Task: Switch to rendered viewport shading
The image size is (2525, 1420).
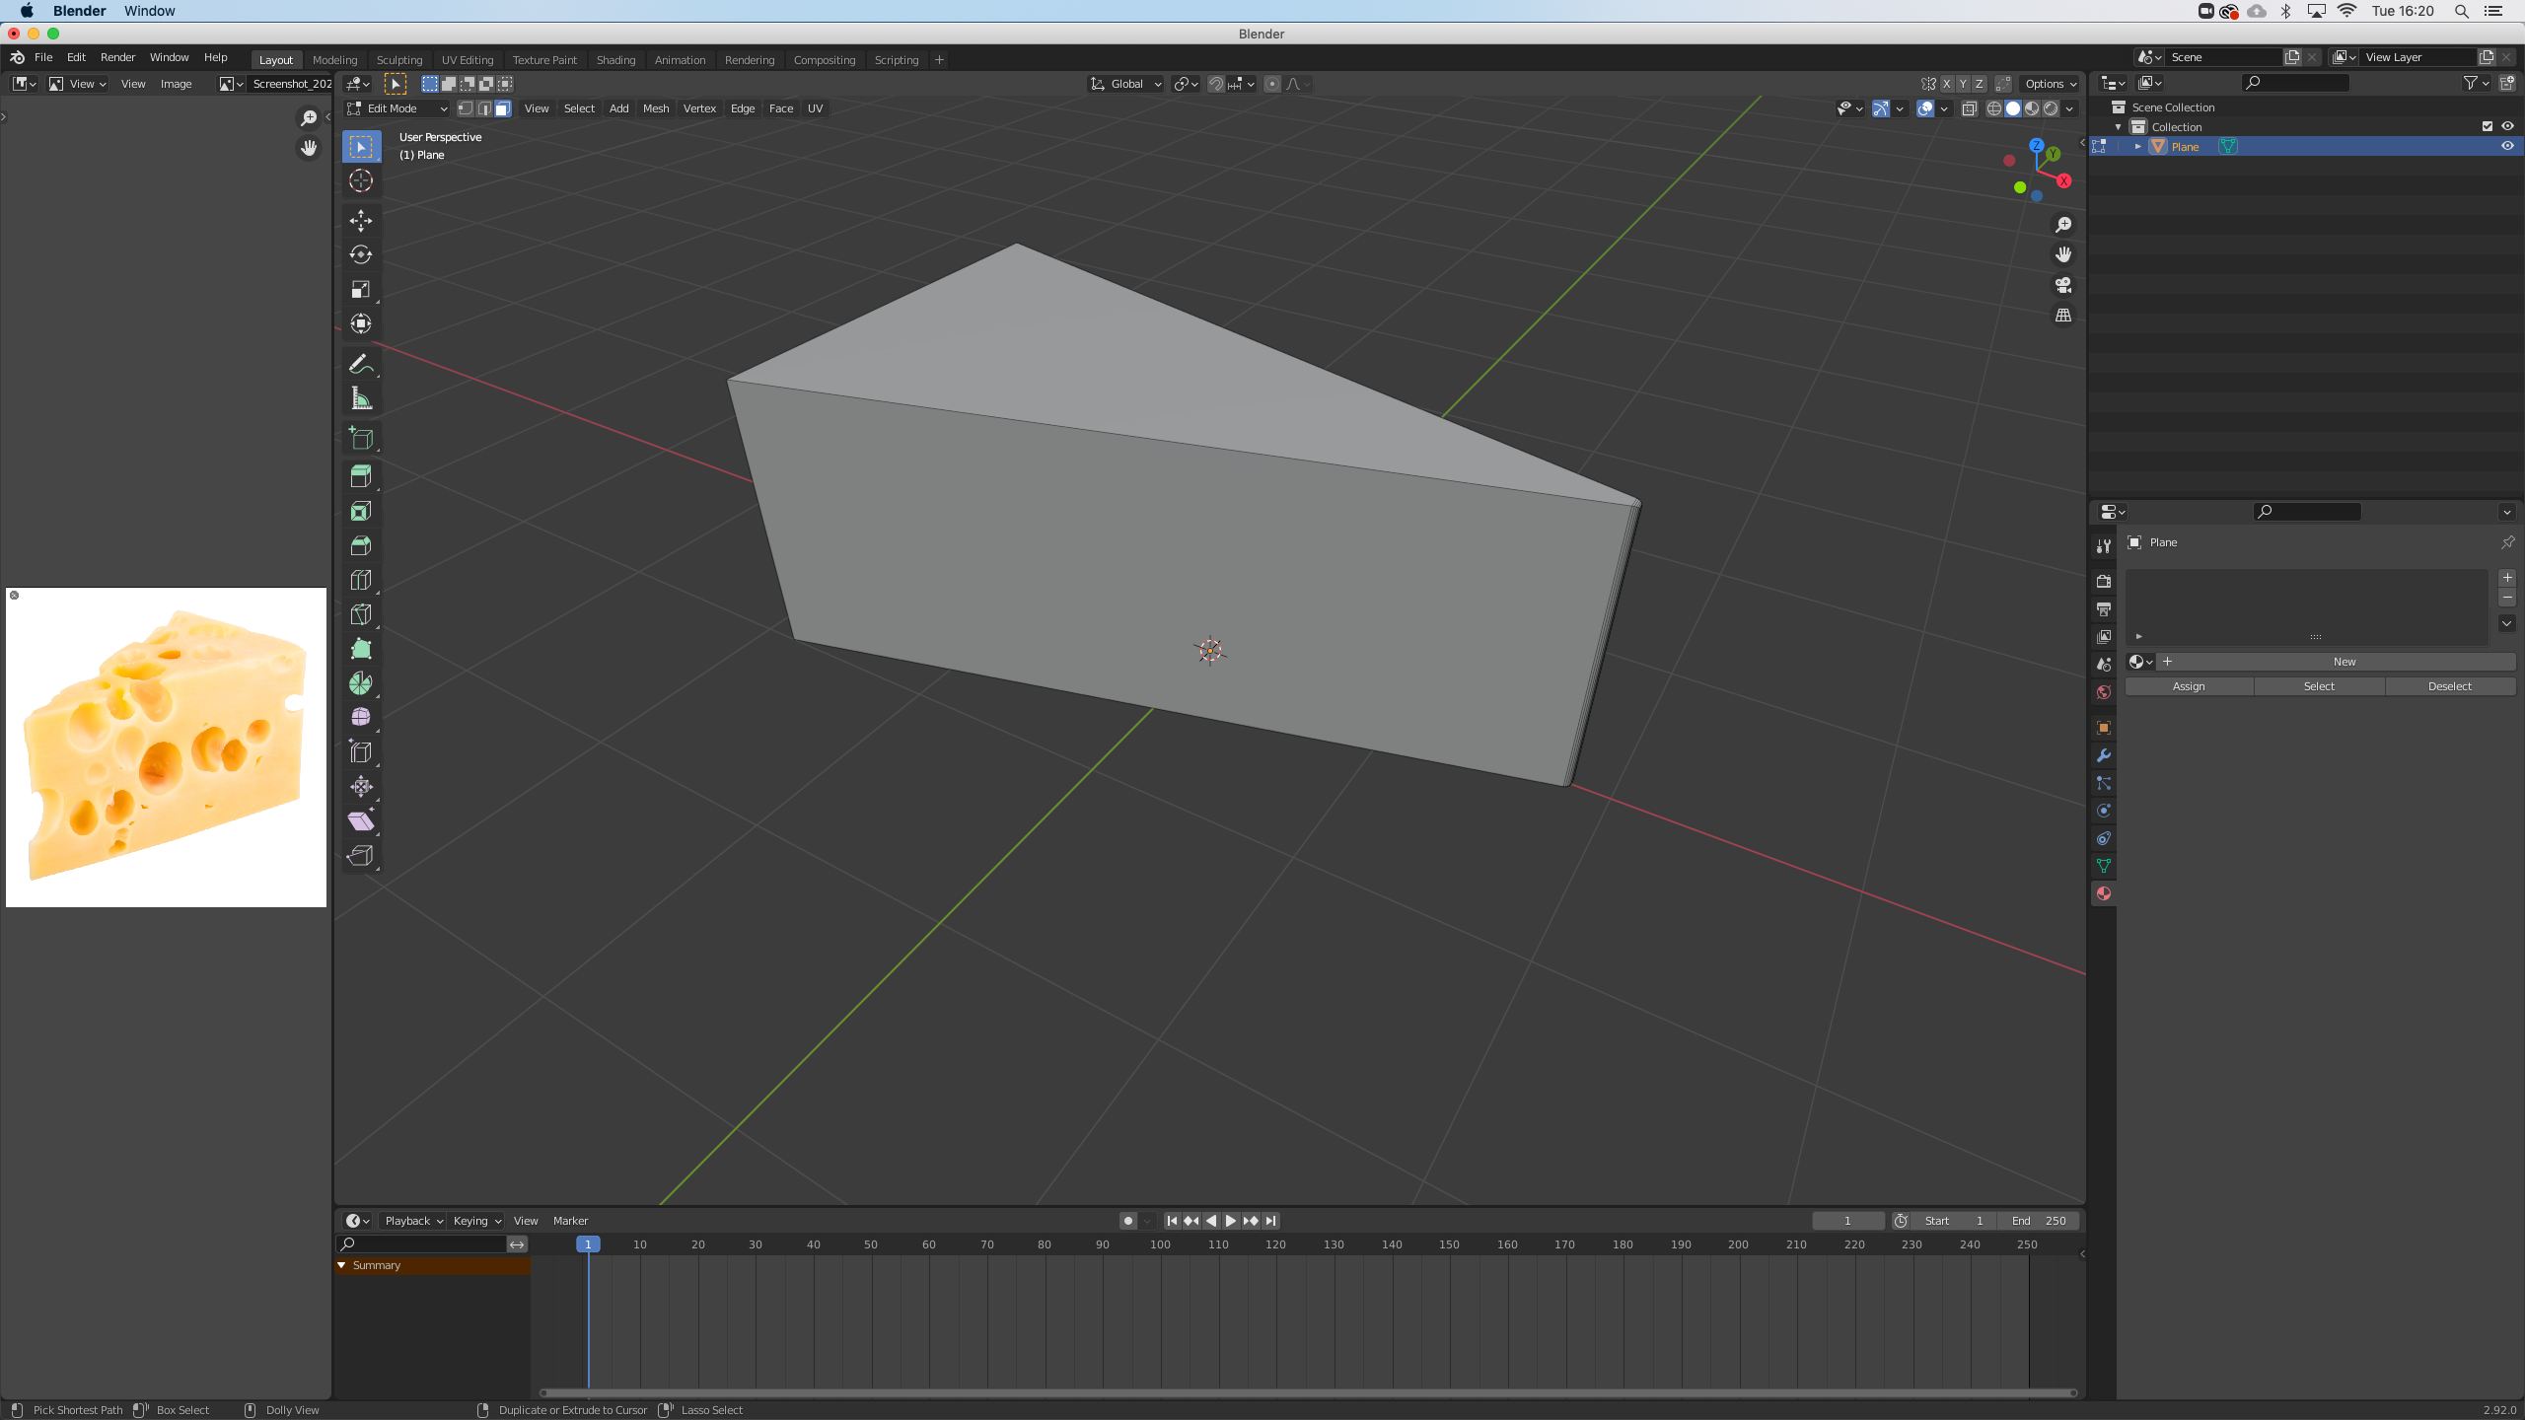Action: pyautogui.click(x=2051, y=108)
